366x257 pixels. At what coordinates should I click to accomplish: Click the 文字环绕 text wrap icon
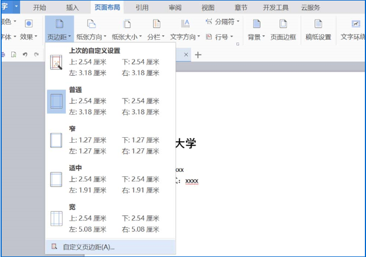click(x=355, y=25)
